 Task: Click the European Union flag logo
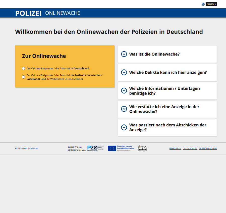pyautogui.click(x=111, y=148)
